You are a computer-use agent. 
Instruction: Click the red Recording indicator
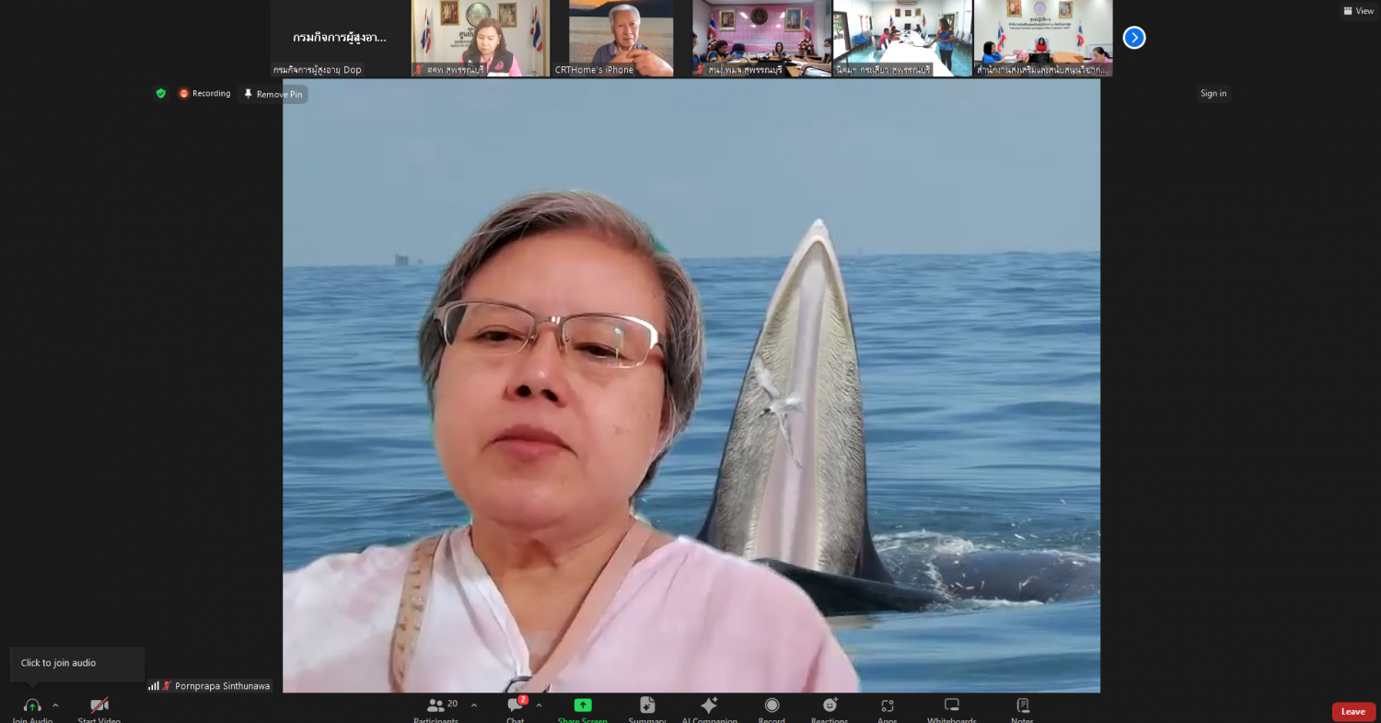click(204, 93)
